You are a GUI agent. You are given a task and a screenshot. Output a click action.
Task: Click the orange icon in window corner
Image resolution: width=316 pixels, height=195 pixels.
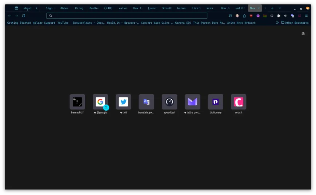(308, 8)
